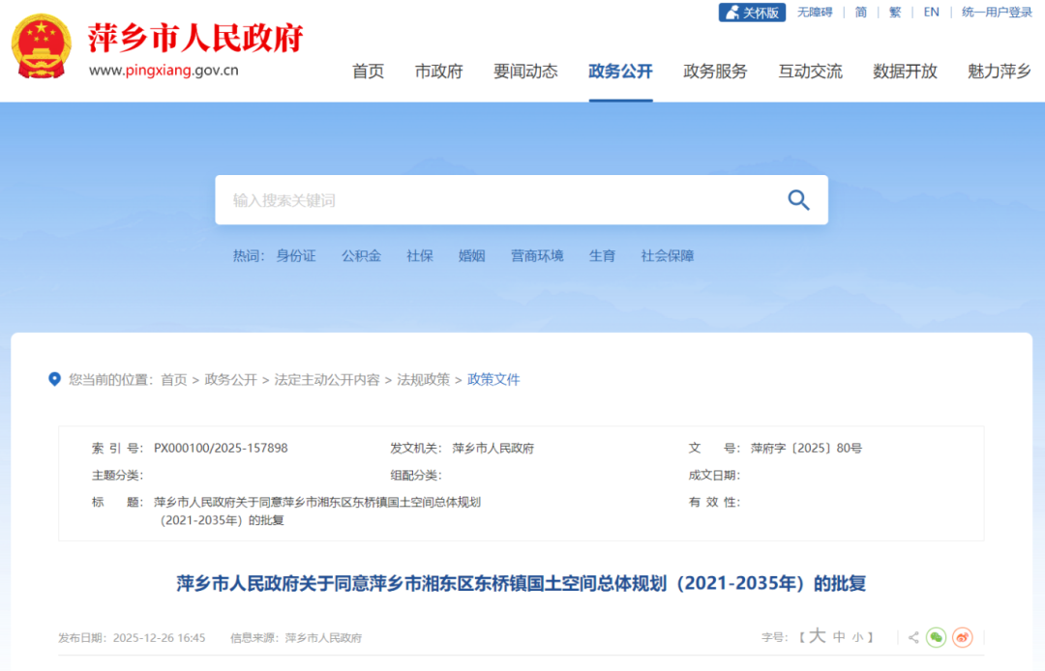The width and height of the screenshot is (1045, 671).
Task: Open 政务服务 nav tab
Action: [x=715, y=72]
